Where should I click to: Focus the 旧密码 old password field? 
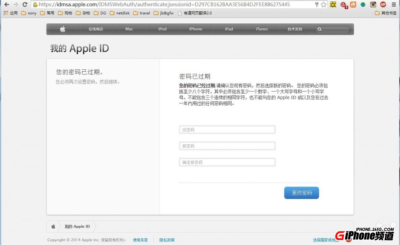coord(227,130)
